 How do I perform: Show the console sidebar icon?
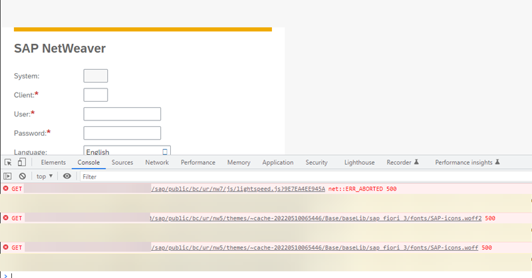click(7, 176)
